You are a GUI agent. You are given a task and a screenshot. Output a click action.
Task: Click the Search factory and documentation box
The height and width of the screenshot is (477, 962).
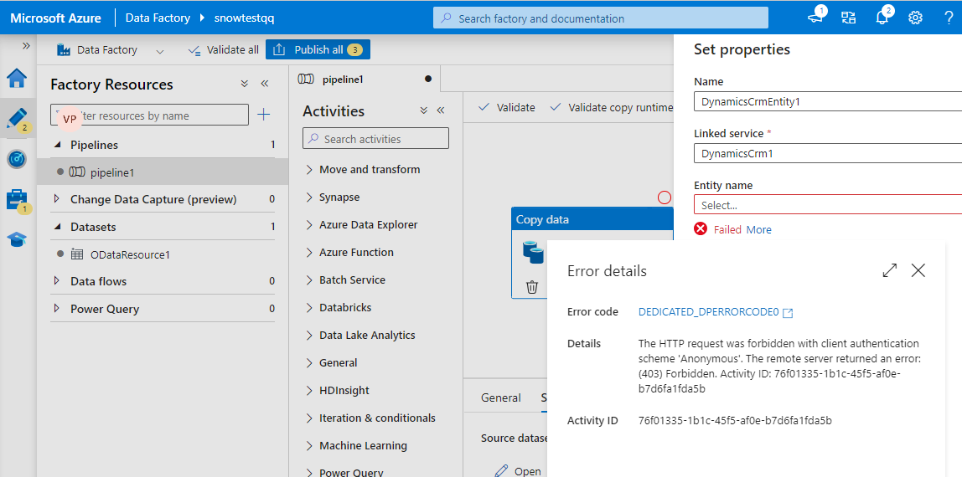[601, 18]
